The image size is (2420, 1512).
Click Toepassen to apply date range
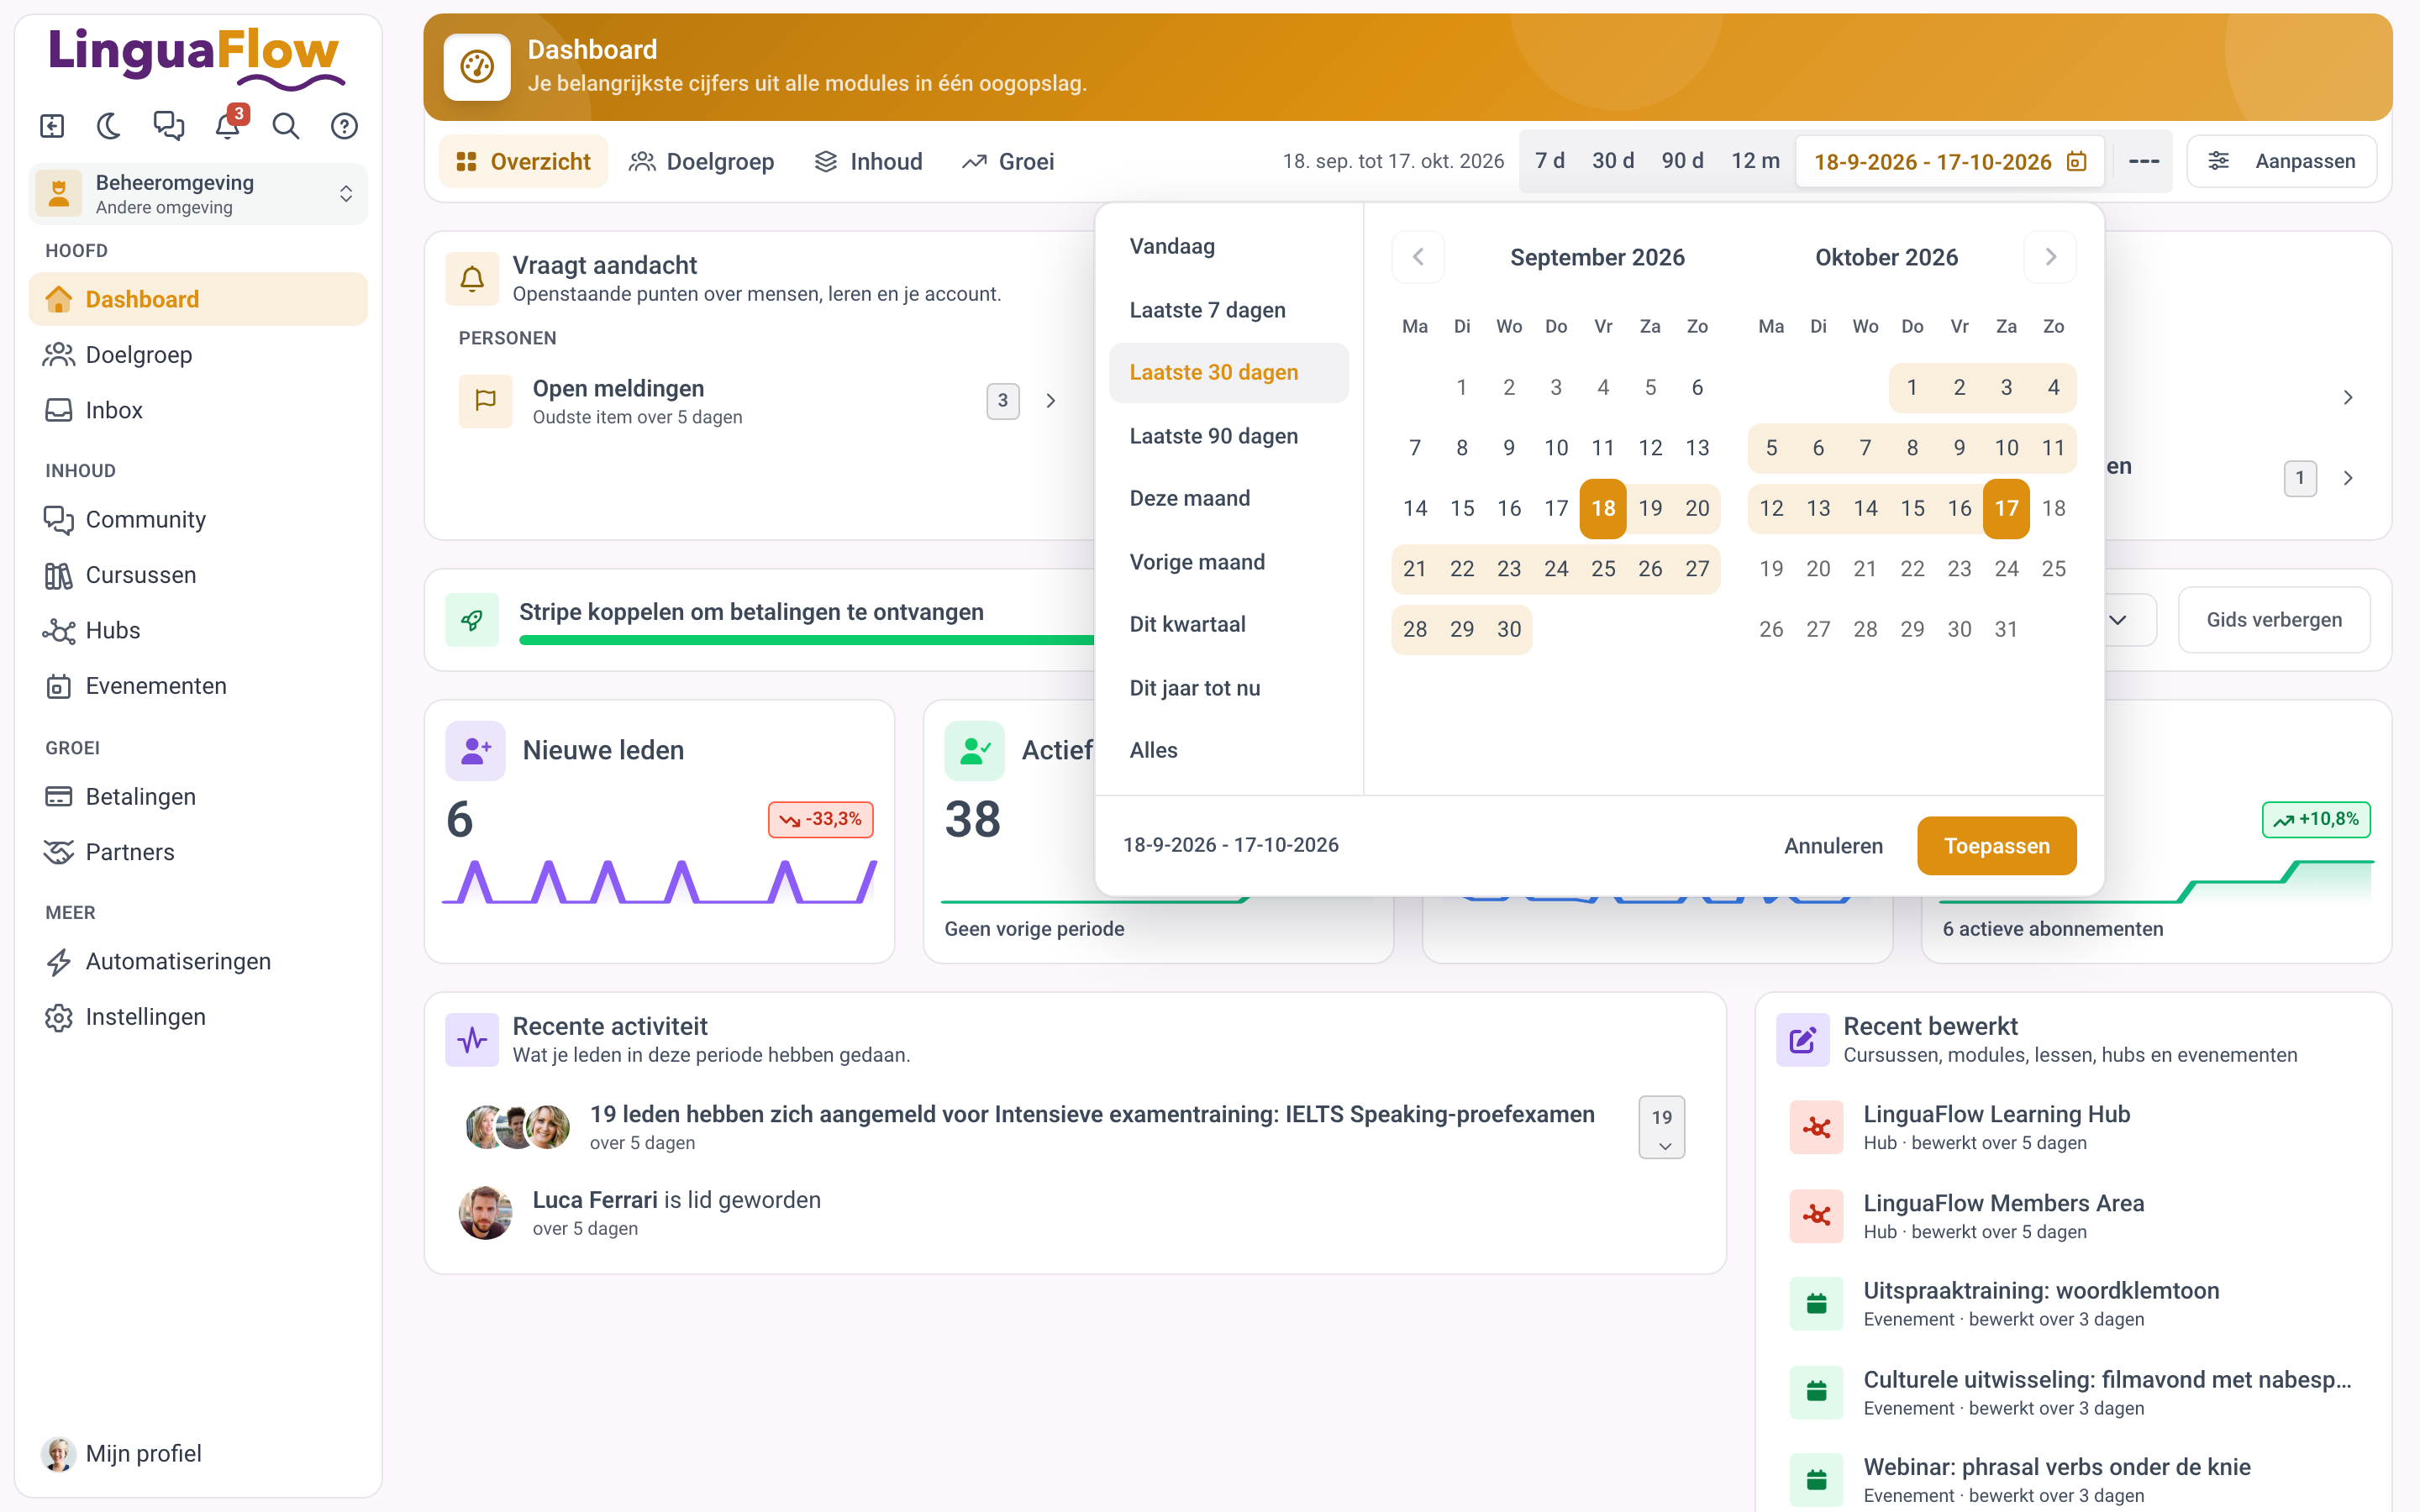point(1996,846)
